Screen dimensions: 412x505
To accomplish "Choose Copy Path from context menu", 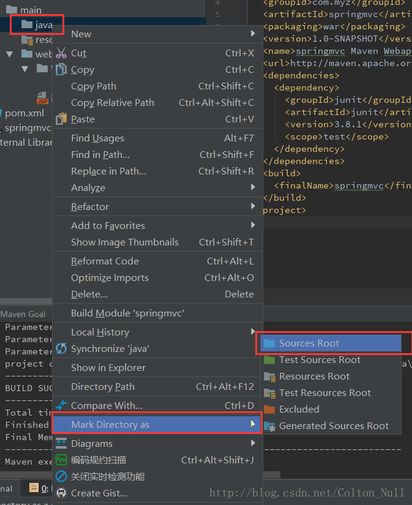I will click(157, 86).
